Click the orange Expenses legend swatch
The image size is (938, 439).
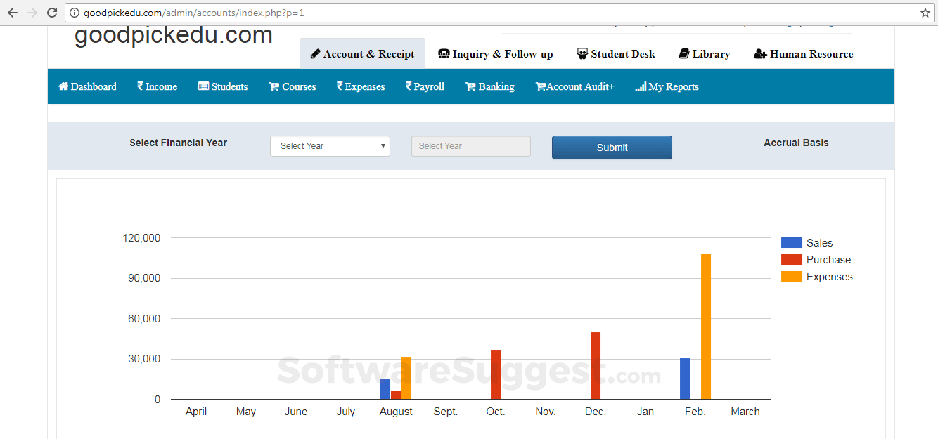792,277
